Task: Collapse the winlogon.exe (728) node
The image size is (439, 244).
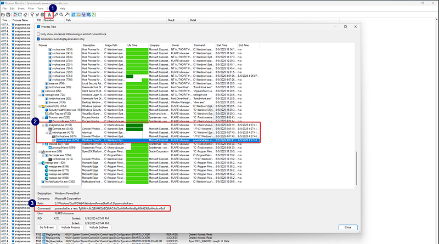Action: coord(40,95)
